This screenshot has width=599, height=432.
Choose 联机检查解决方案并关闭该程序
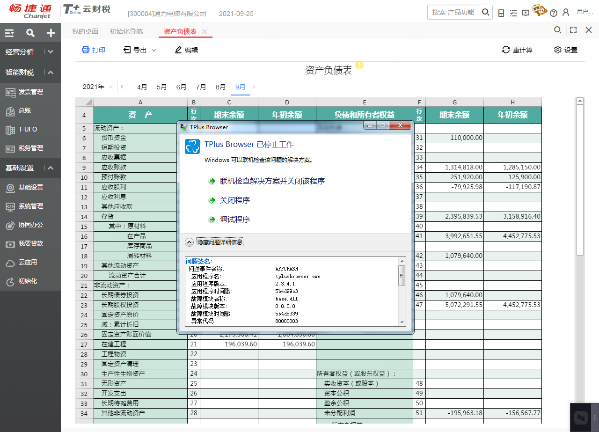[272, 181]
